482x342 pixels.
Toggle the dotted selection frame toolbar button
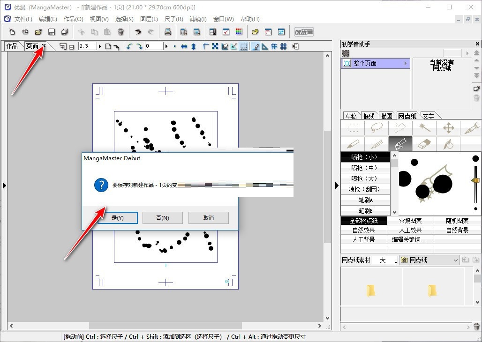click(x=243, y=46)
